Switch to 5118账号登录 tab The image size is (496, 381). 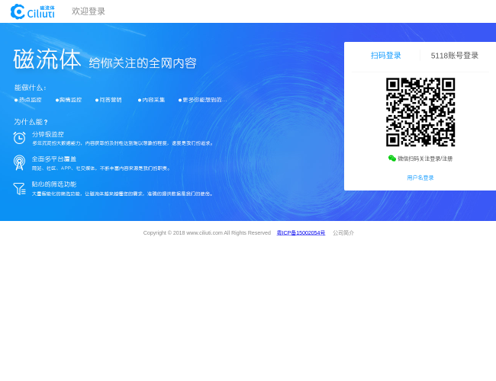pyautogui.click(x=454, y=56)
